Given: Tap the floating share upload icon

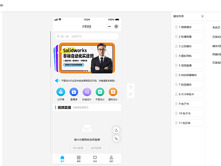Looking at the screenshot, I should [116, 130].
